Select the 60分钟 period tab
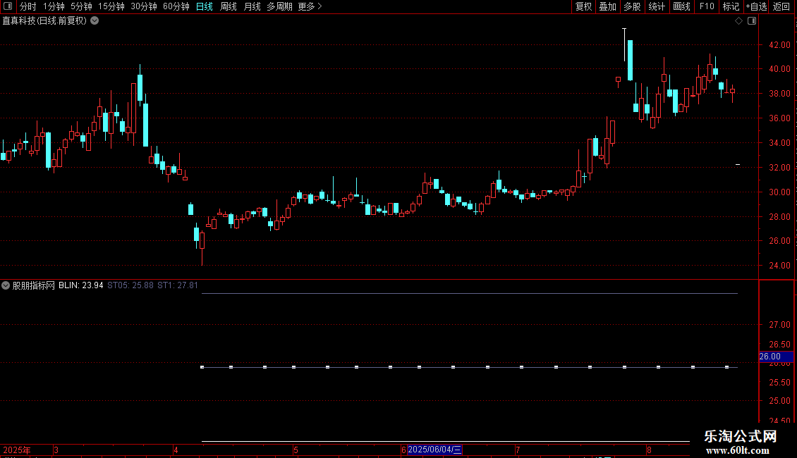The width and height of the screenshot is (797, 458). (x=176, y=6)
